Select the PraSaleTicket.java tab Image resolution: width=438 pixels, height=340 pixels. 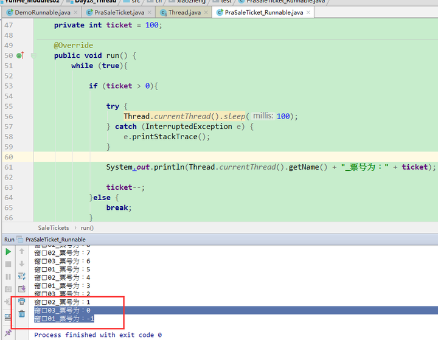tap(119, 12)
